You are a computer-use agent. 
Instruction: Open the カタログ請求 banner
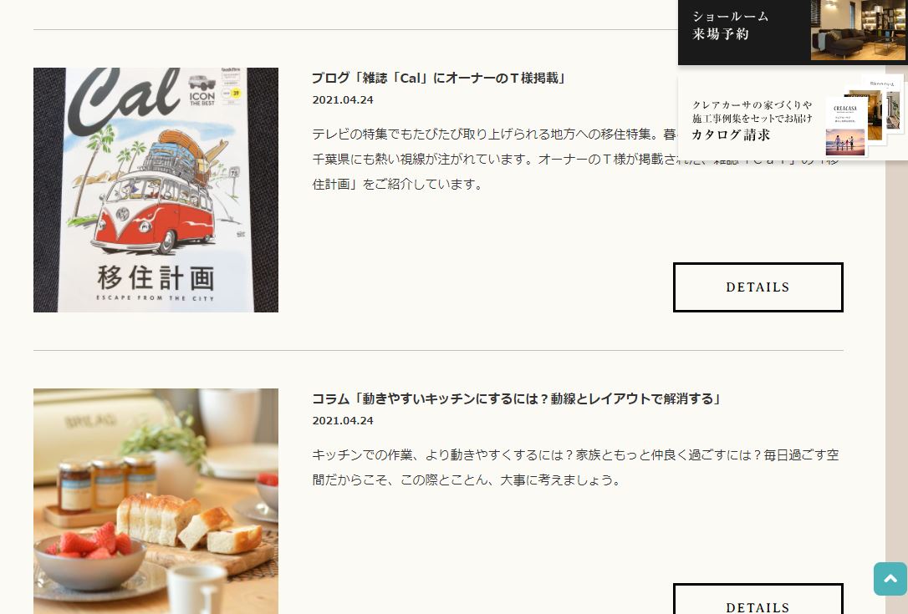coord(793,118)
